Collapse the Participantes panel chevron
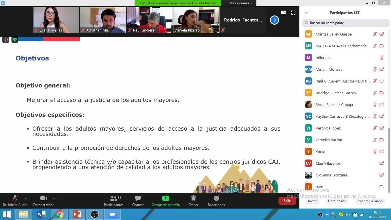Viewport: 391px width, 220px height. [306, 13]
